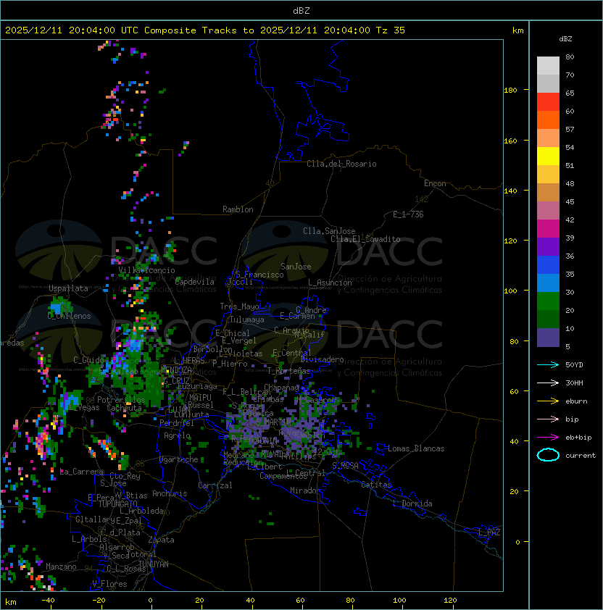Select the slate 10-5 dBZ swatch
The height and width of the screenshot is (610, 603).
pos(548,338)
